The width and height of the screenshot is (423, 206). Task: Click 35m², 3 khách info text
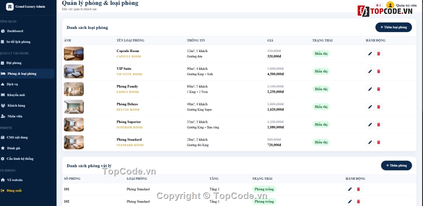click(x=197, y=122)
